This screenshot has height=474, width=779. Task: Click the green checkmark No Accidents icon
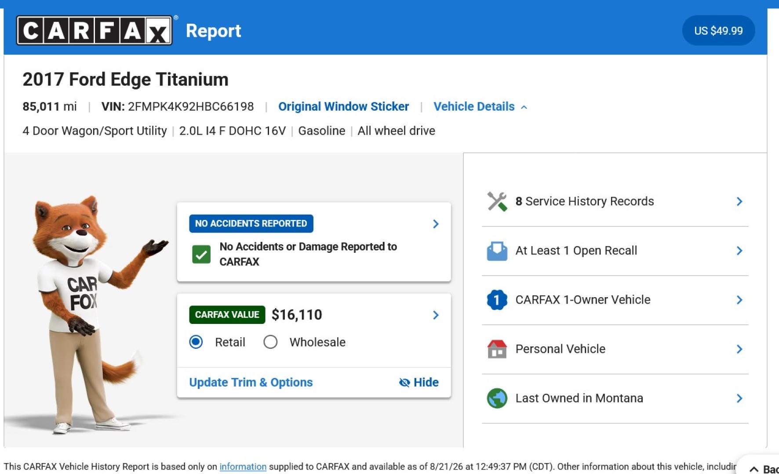click(x=201, y=254)
